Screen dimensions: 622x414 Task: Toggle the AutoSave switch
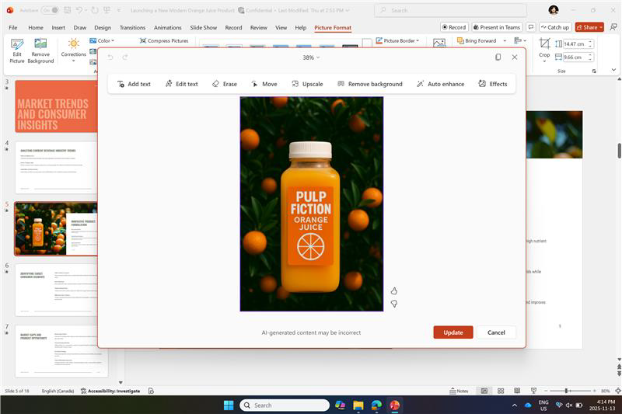coord(51,10)
